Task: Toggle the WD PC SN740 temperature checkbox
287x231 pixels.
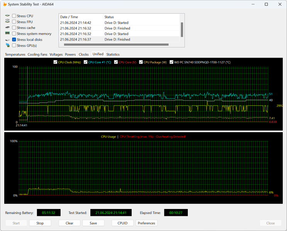Action: point(171,62)
